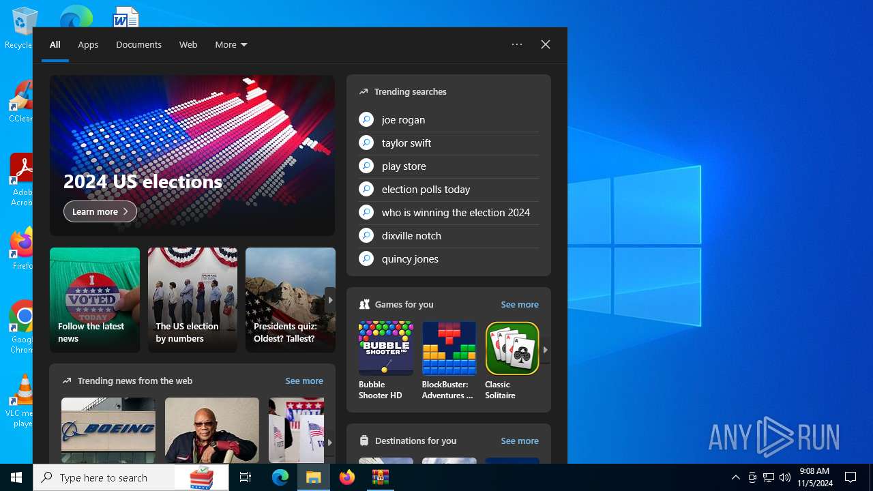The width and height of the screenshot is (873, 491).
Task: Open File Explorer from the taskbar
Action: 314,477
